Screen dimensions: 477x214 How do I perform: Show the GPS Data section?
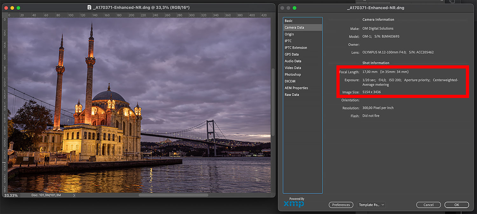(x=292, y=55)
